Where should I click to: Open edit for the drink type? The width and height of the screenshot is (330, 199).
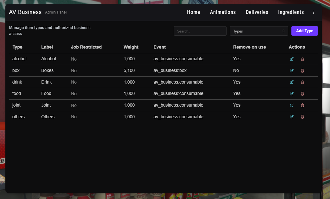pyautogui.click(x=292, y=82)
